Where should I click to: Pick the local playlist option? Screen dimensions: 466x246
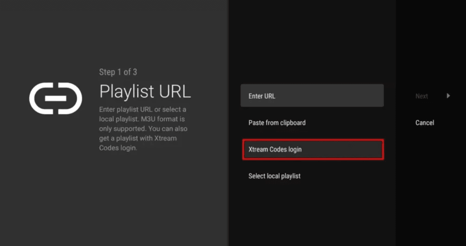(275, 176)
